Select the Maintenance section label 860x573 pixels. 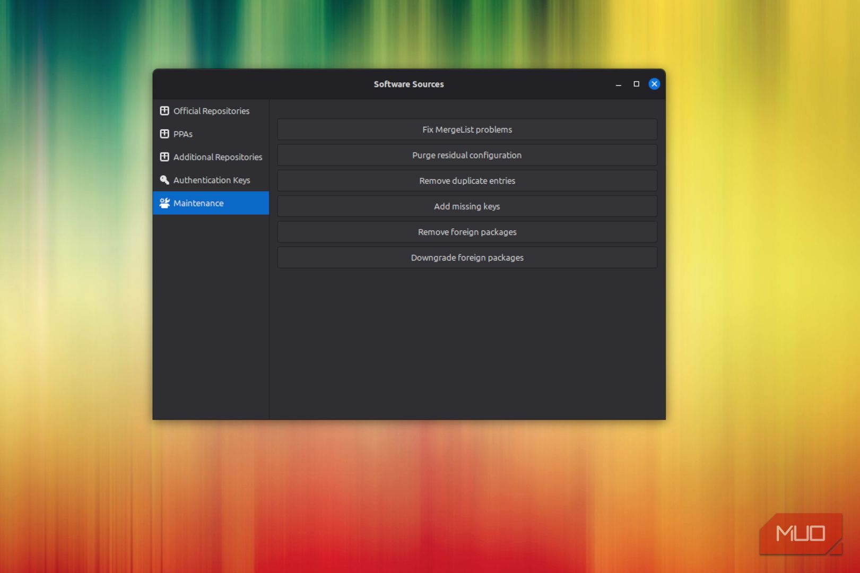[x=198, y=203]
